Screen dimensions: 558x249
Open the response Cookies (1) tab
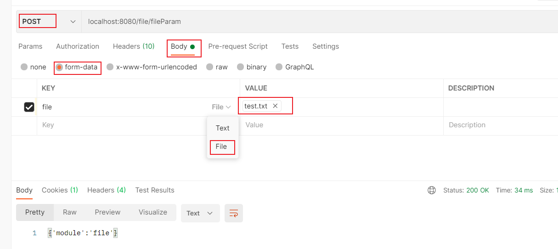tap(60, 190)
